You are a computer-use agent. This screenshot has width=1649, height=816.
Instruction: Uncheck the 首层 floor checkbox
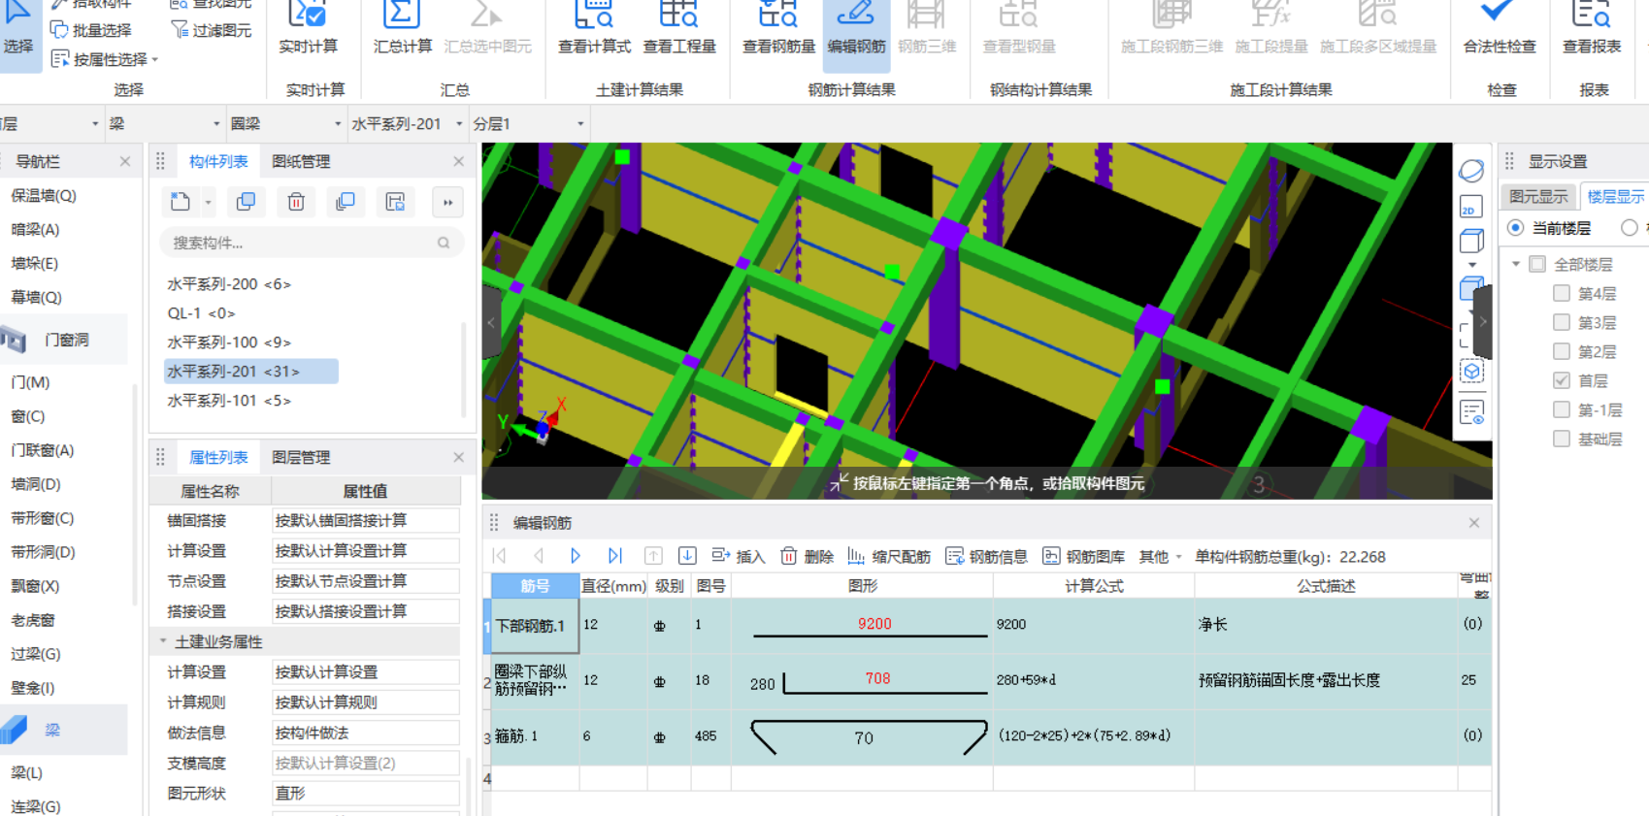point(1562,380)
